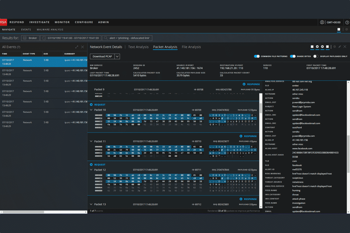Click the Download PCAP button

[x=102, y=56]
